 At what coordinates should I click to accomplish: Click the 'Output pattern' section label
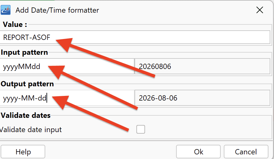[27, 84]
